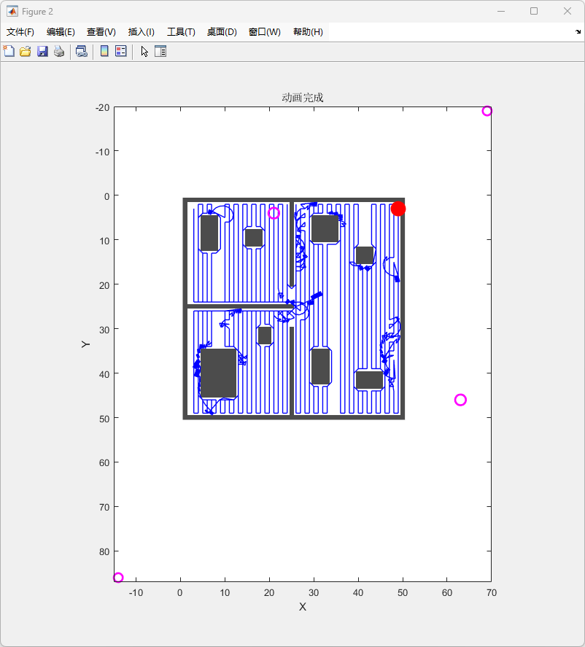
Task: Enable Edit Plot arrow mode
Action: point(144,51)
